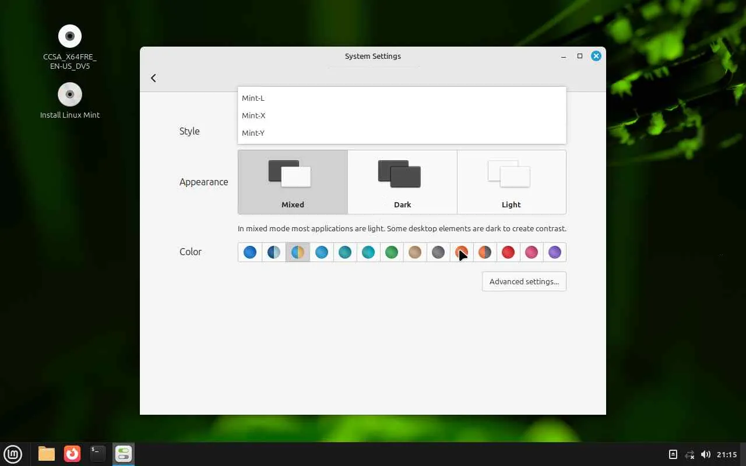Open the Terminal from the taskbar
Viewport: 746px width, 466px height.
tap(98, 454)
